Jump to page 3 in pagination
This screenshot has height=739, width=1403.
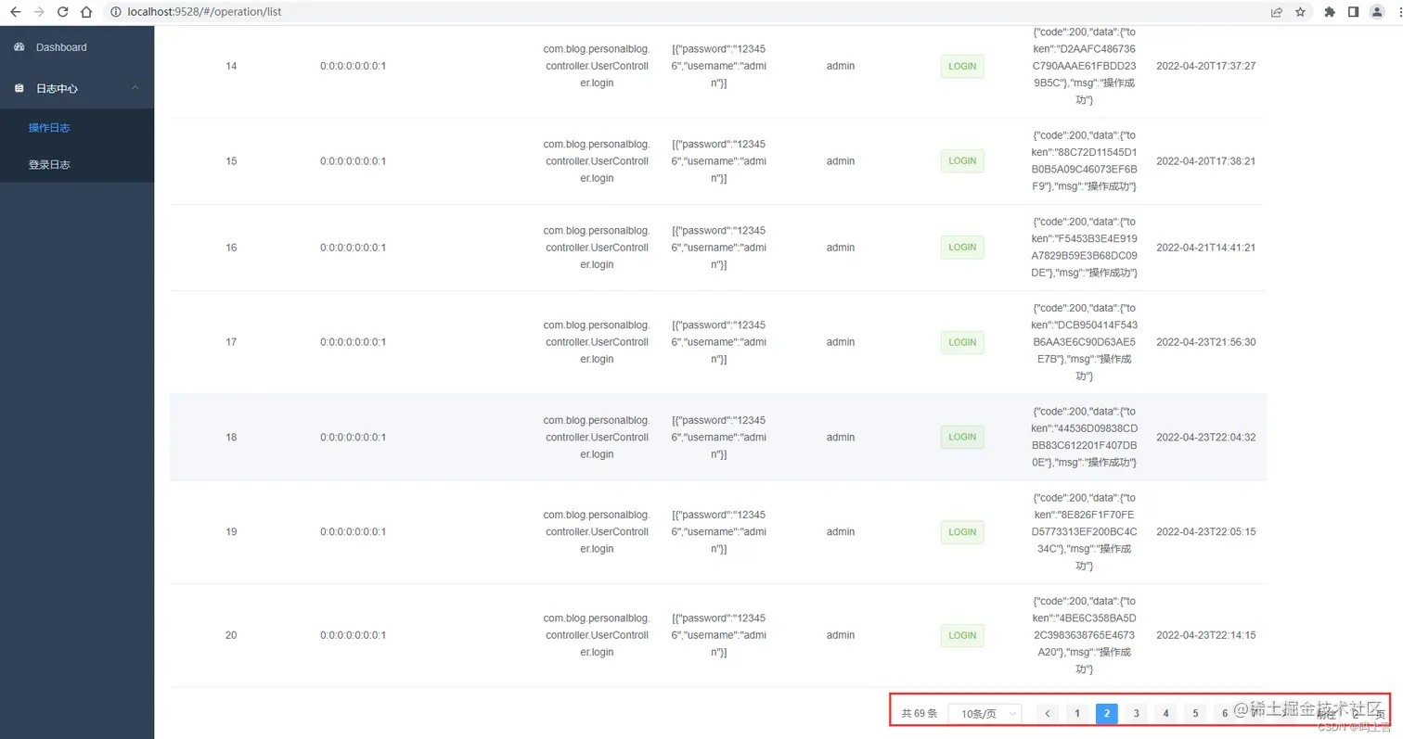pos(1136,713)
